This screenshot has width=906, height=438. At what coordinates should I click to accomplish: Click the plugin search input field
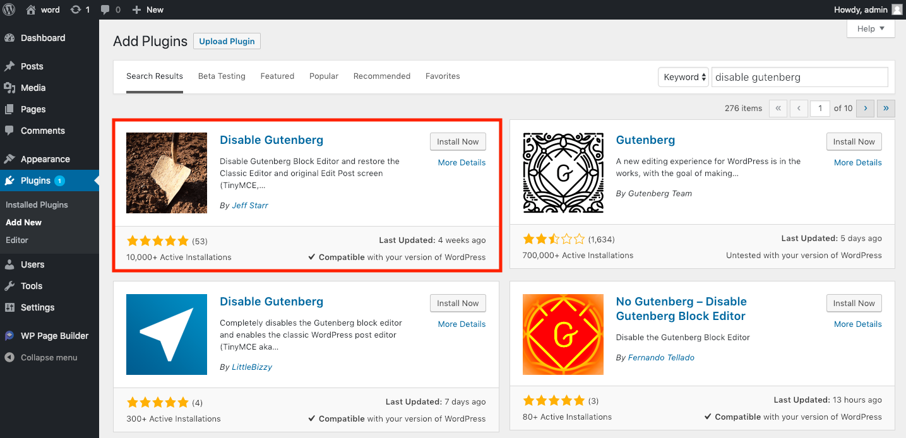(799, 76)
